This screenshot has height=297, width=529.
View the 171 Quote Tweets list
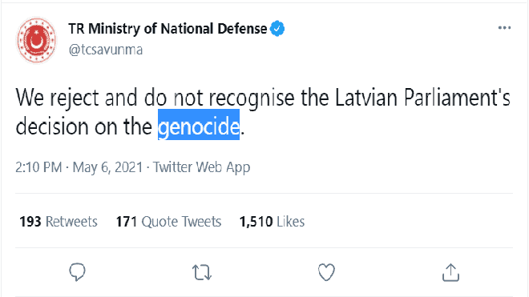[x=168, y=222]
